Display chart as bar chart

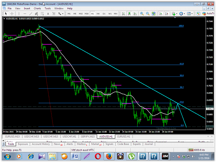(x=123, y=13)
